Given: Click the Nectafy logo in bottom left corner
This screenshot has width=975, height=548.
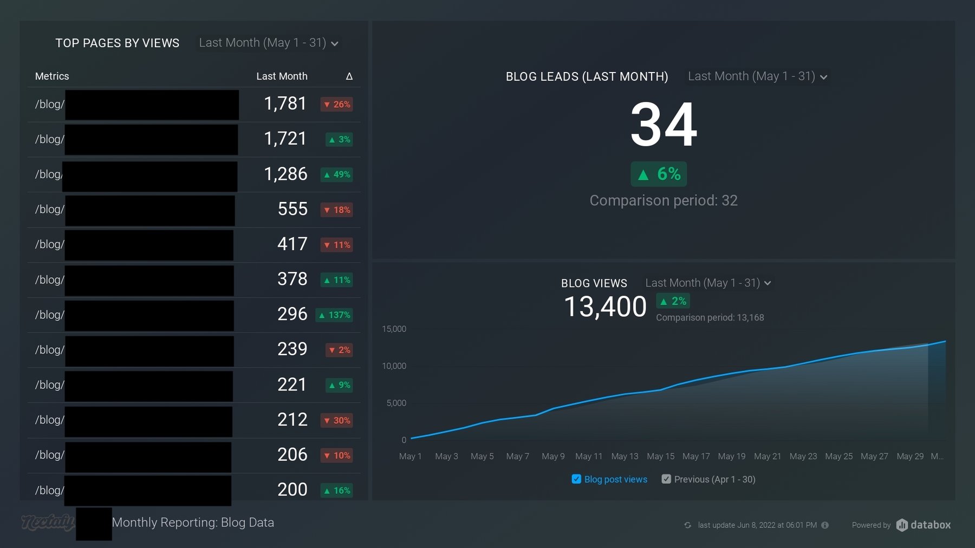Looking at the screenshot, I should (48, 523).
